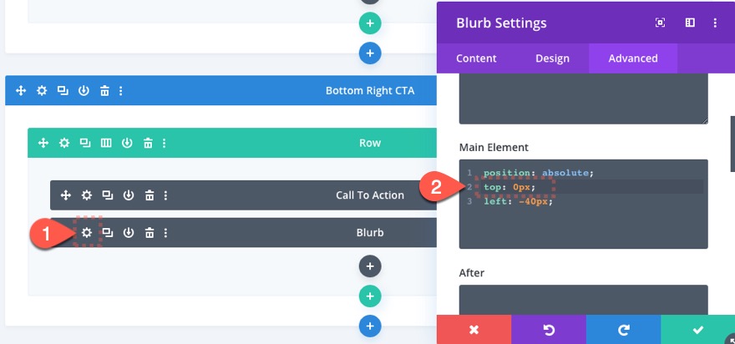Image resolution: width=735 pixels, height=344 pixels.
Task: Discard changes with the red X button
Action: point(474,330)
